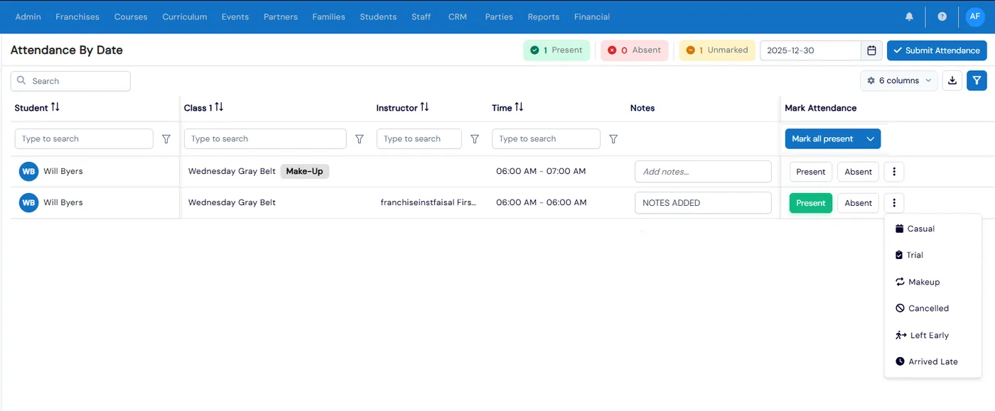The image size is (995, 411).
Task: Focus the main Search field
Action: [70, 81]
